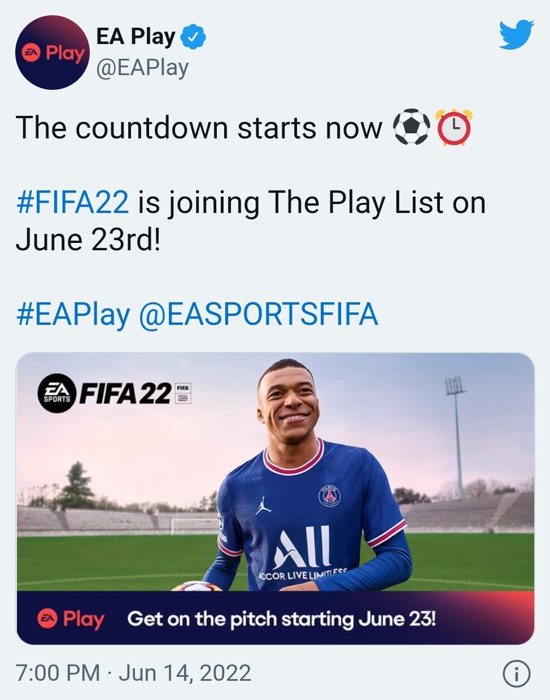Click the Twitter bird logo
This screenshot has height=700, width=550.
(x=516, y=35)
